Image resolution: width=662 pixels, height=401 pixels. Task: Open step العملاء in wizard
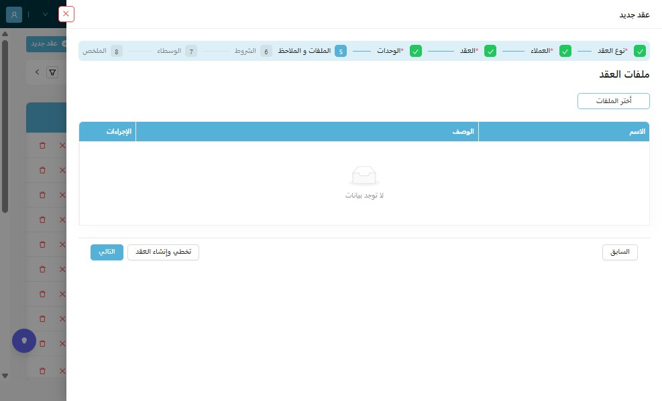coord(542,51)
